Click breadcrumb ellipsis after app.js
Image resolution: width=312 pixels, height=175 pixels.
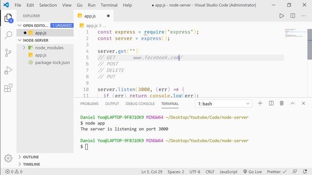[105, 26]
